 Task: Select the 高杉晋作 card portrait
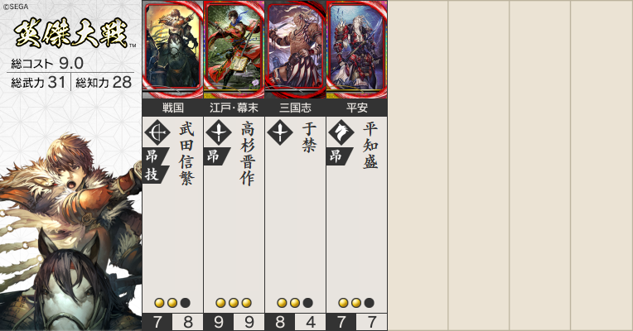pos(234,50)
